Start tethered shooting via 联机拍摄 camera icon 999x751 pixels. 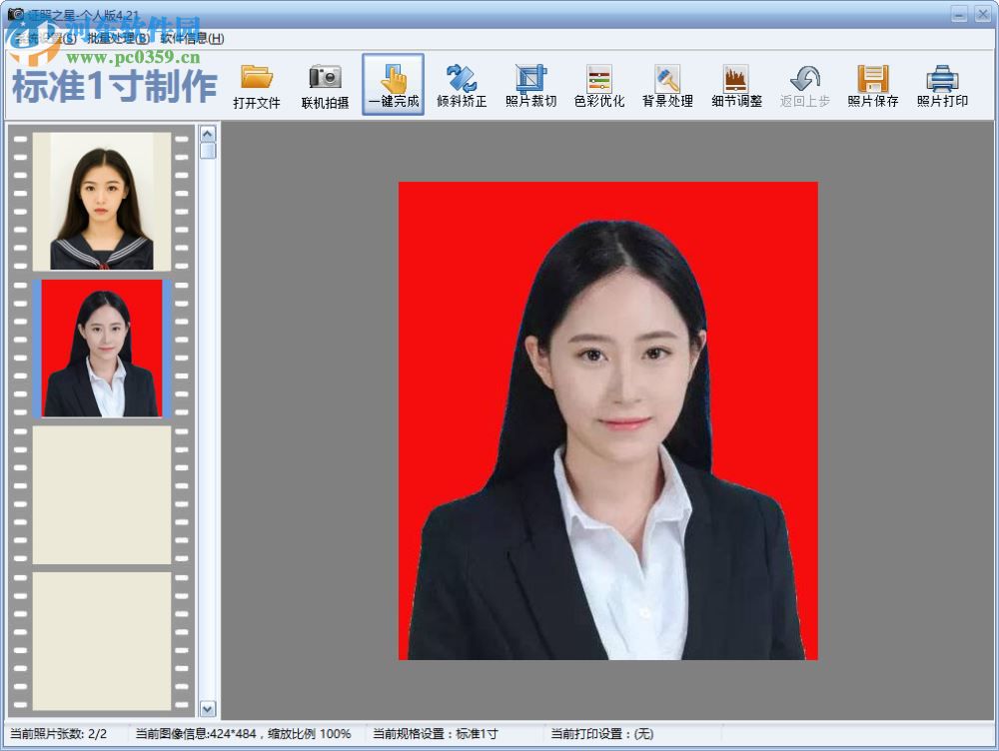325,85
